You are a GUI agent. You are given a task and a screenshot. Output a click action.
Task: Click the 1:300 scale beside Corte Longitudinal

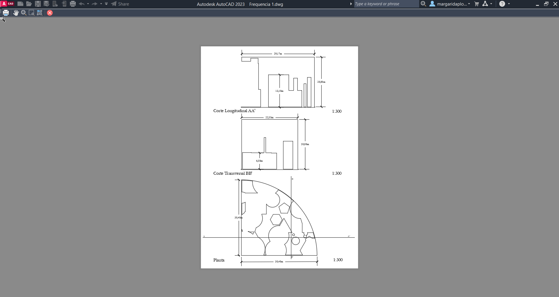[x=337, y=111]
